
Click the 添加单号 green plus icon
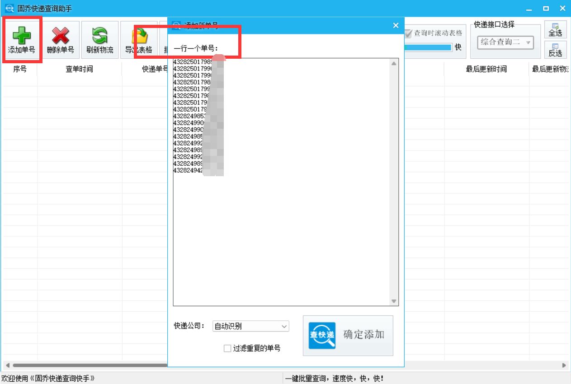pos(21,35)
